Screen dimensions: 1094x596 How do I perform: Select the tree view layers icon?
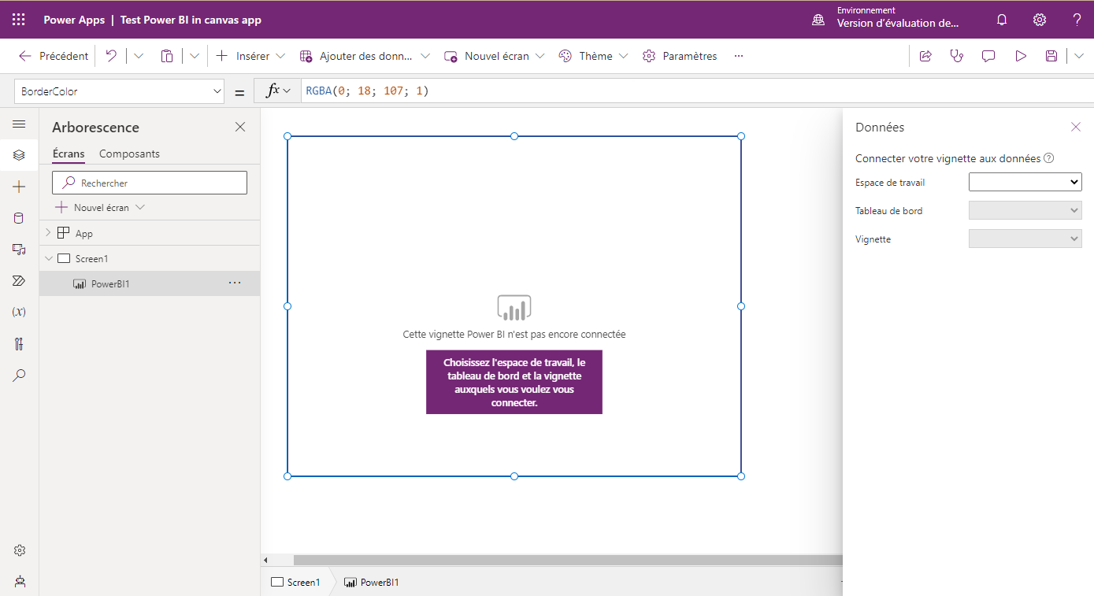pos(19,155)
